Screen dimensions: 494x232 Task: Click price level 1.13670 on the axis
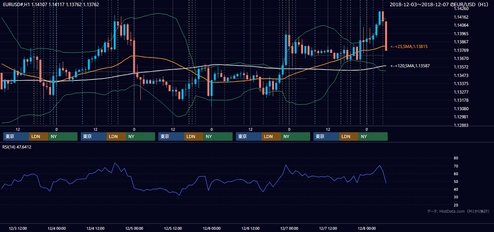(461, 58)
